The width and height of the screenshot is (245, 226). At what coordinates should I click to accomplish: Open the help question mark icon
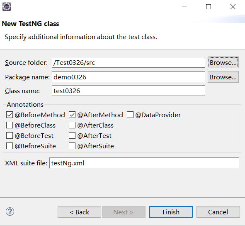pos(10,212)
